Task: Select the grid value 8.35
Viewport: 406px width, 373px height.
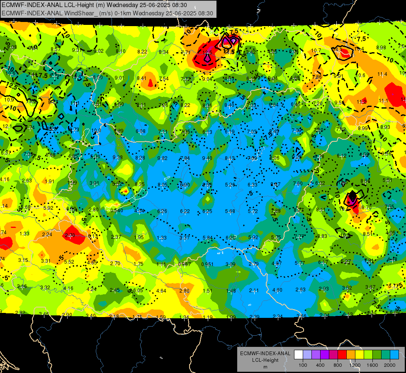Action: (x=140, y=184)
